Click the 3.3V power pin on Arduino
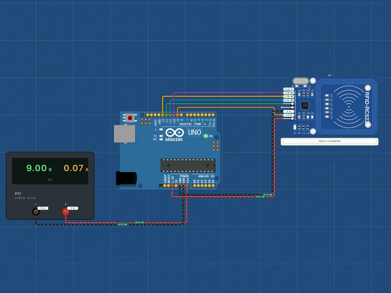This screenshot has height=293, width=391. click(x=172, y=186)
